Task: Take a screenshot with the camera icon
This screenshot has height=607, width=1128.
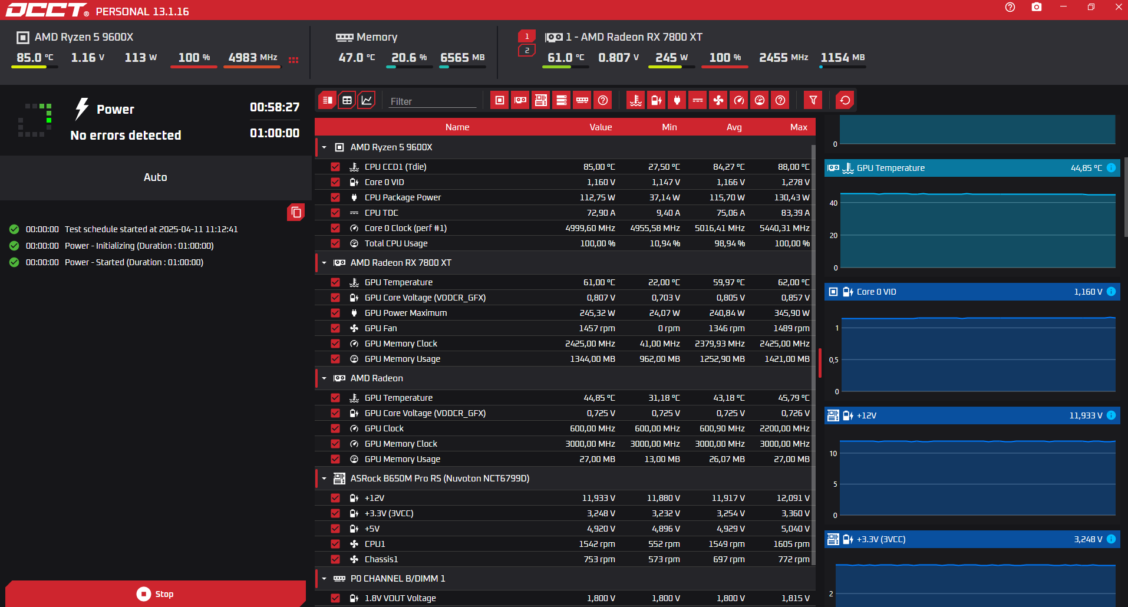Action: (1037, 7)
